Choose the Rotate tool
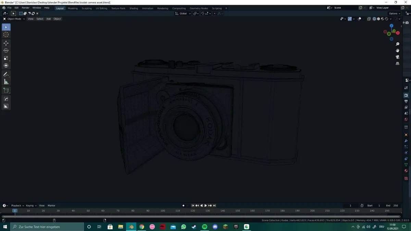Image resolution: width=411 pixels, height=231 pixels. [x=6, y=51]
